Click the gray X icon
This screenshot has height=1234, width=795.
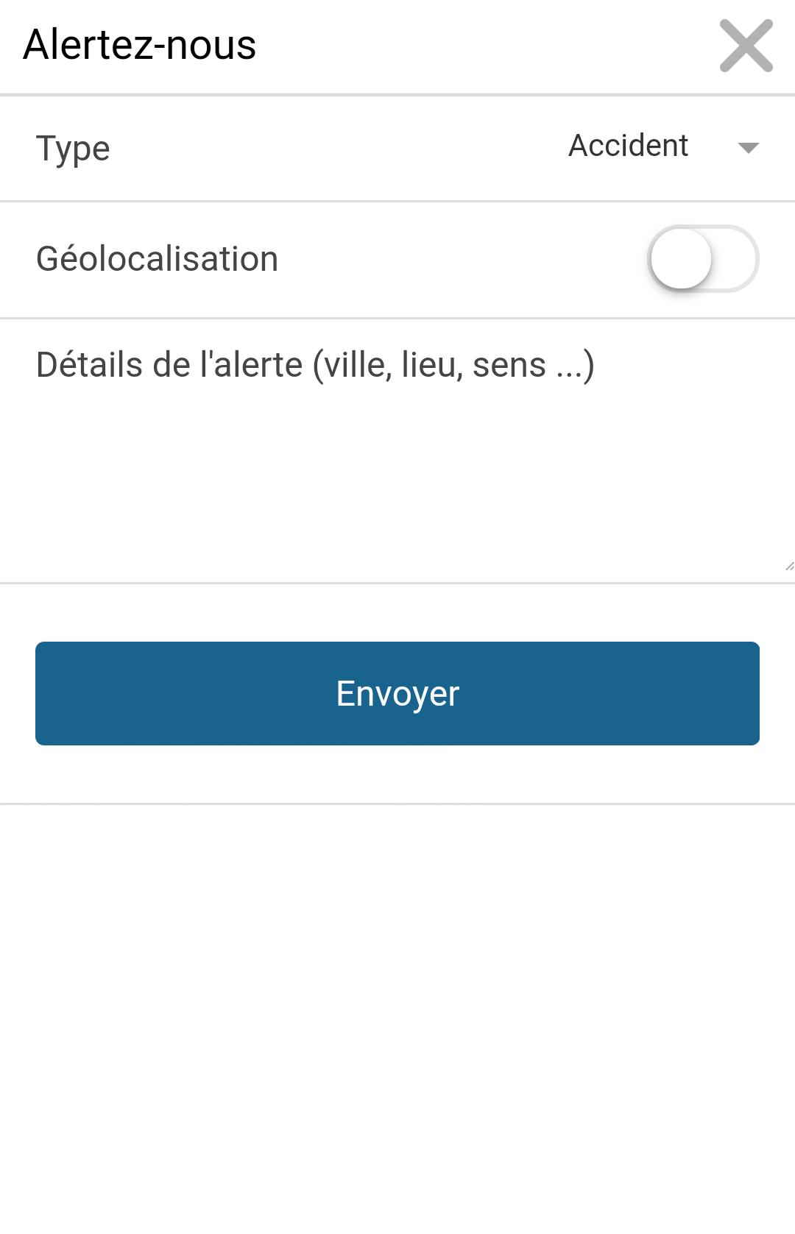746,46
